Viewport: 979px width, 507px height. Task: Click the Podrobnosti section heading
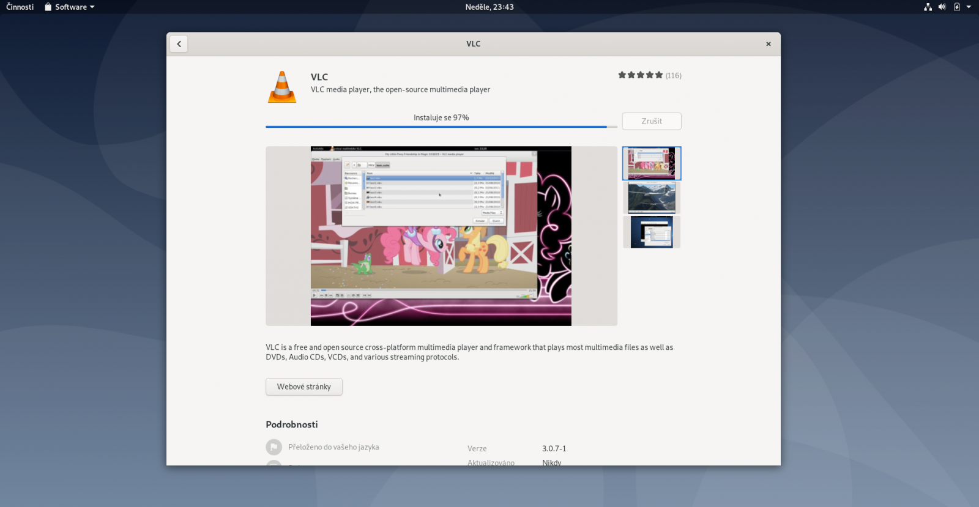click(x=292, y=424)
